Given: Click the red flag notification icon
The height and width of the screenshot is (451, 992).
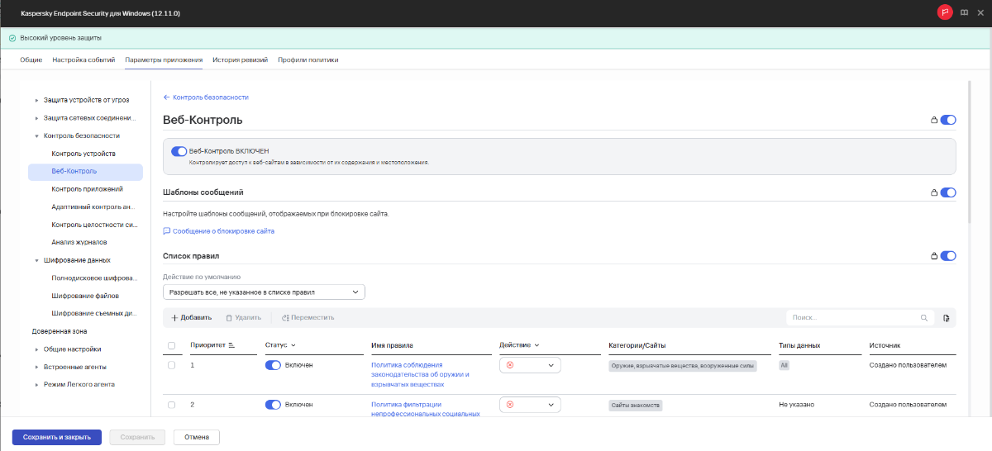Looking at the screenshot, I should 945,12.
